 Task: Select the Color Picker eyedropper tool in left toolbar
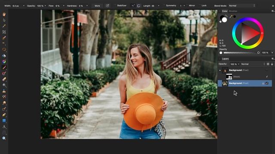[4, 26]
